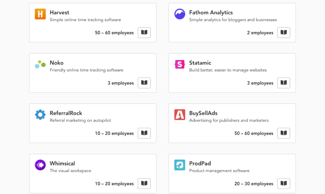Select the Harvest company name
This screenshot has width=325, height=194.
[59, 12]
